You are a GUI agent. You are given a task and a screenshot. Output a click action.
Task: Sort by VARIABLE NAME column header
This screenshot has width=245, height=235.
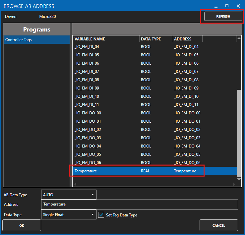coord(106,39)
